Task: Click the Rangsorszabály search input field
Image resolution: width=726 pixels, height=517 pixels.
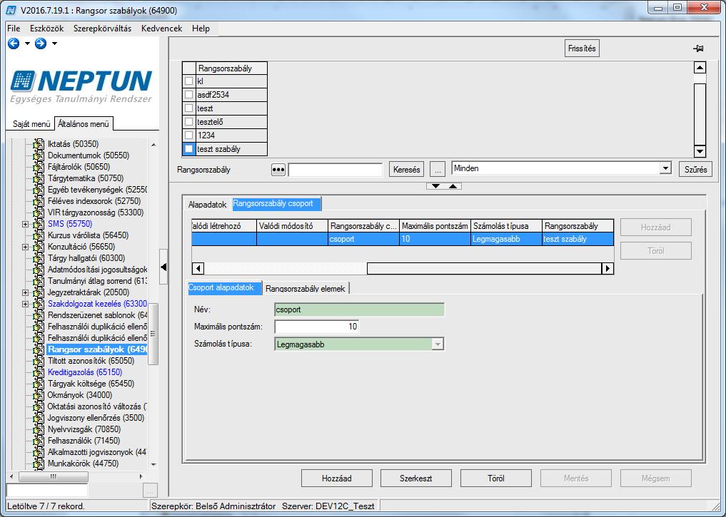Action: tap(336, 170)
